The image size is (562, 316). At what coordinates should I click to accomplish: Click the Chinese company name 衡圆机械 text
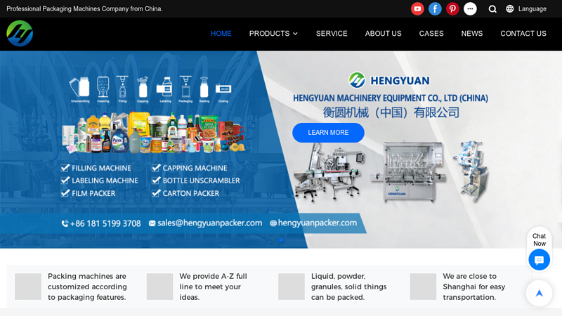pos(391,112)
